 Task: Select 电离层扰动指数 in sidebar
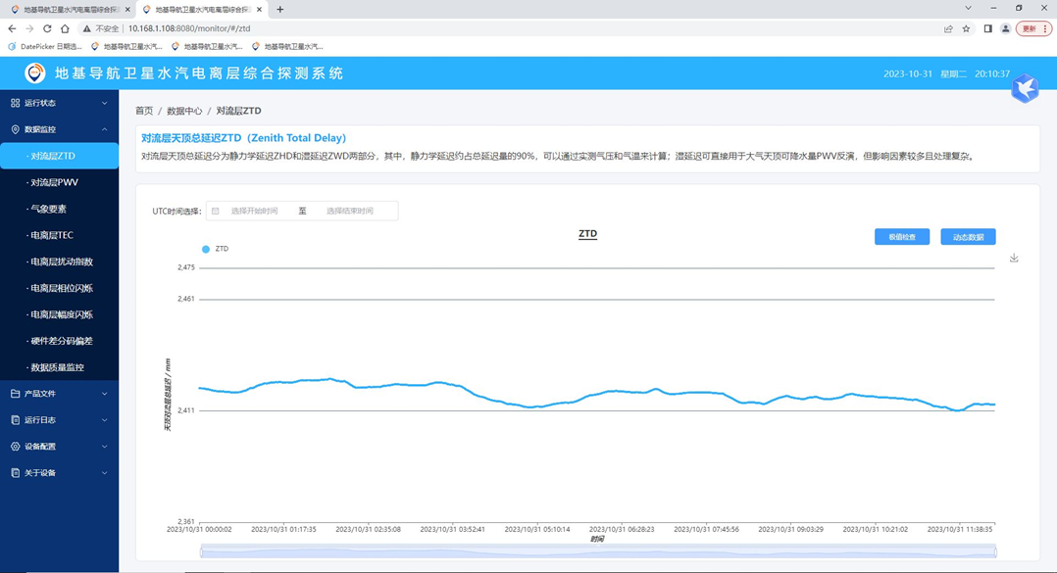point(59,262)
